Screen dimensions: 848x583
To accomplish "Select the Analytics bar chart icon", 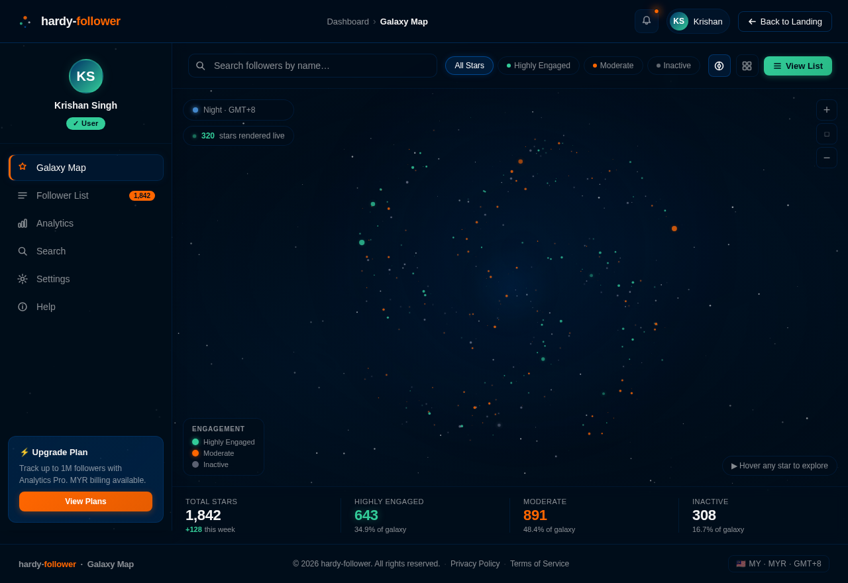I will 22,223.
